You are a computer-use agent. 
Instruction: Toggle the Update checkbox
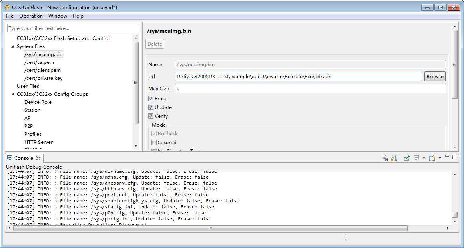coord(151,107)
